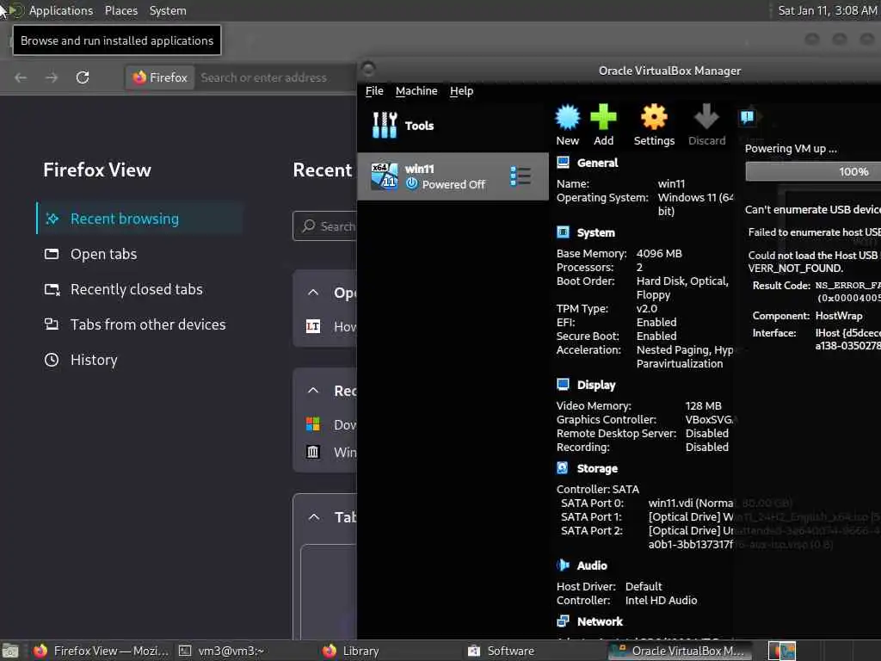Click the Audio section speaker icon
The height and width of the screenshot is (661, 881).
click(x=563, y=565)
